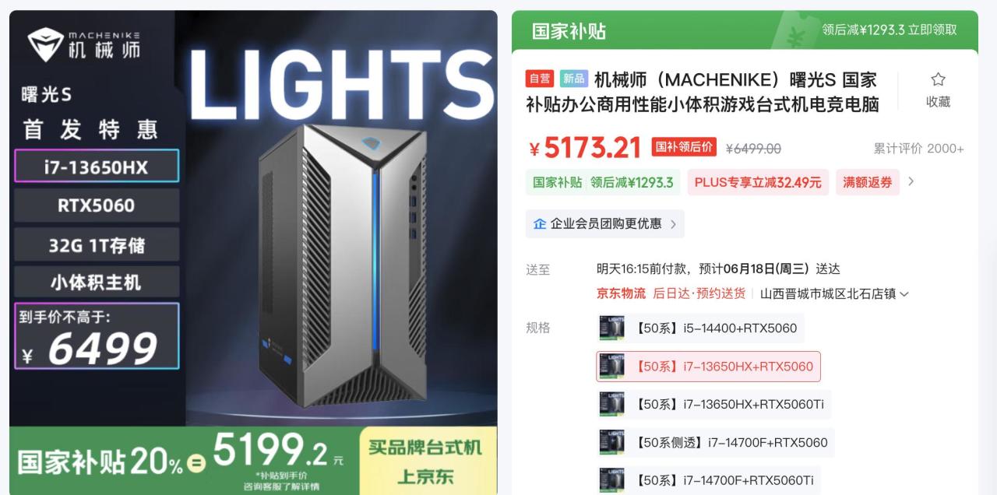This screenshot has height=495, width=997.
Task: Click the 国补领后价 price tag
Action: 684,147
